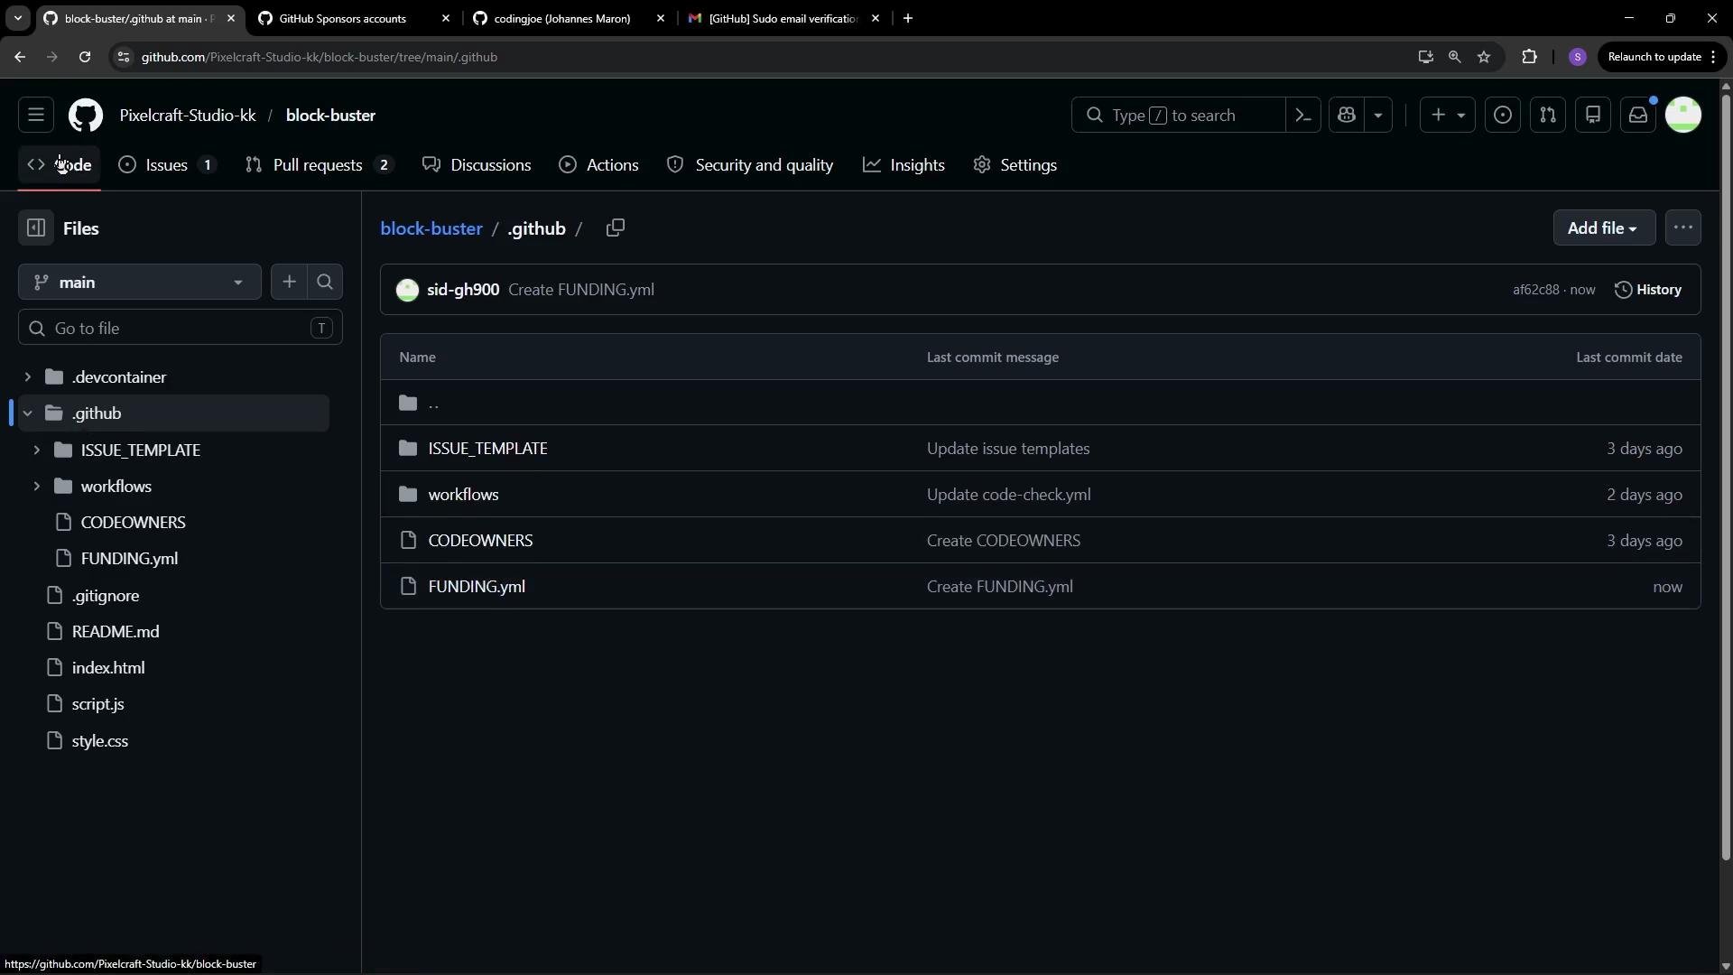Open the create new plus menu
Image resolution: width=1733 pixels, height=975 pixels.
(x=1448, y=116)
